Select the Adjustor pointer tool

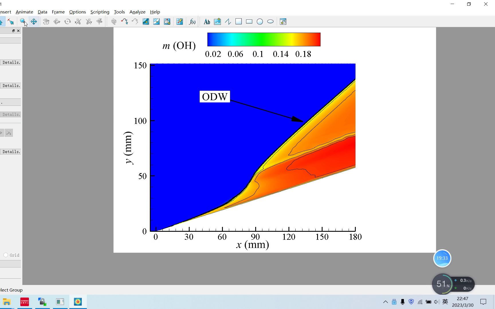[11, 21]
